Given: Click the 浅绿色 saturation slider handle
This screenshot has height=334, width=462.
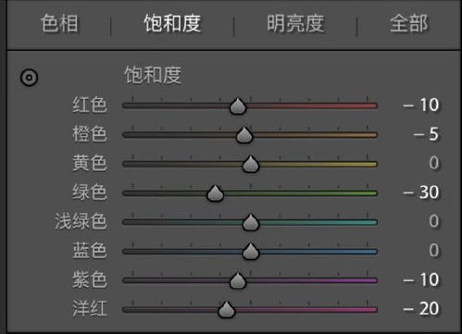Looking at the screenshot, I should point(251,222).
